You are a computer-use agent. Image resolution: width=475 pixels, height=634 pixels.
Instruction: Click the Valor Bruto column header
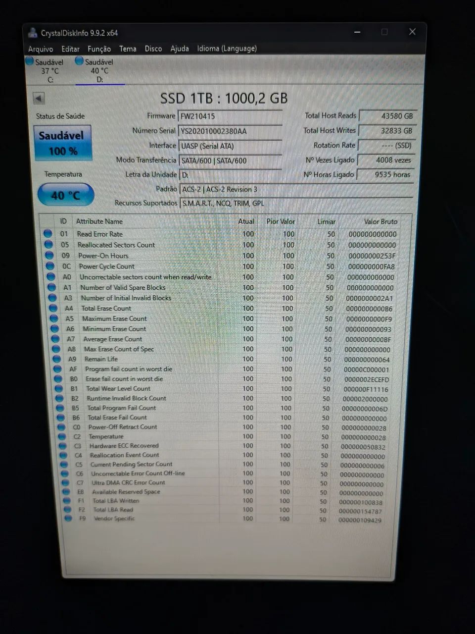pos(380,221)
